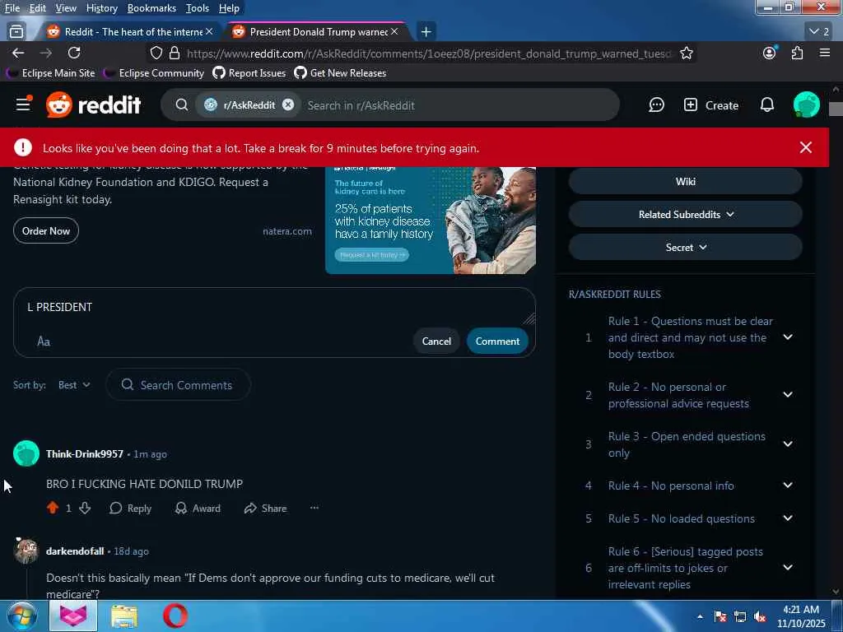Screen dimensions: 843x632
Task: Open the Windows Start button
Action: click(21, 616)
